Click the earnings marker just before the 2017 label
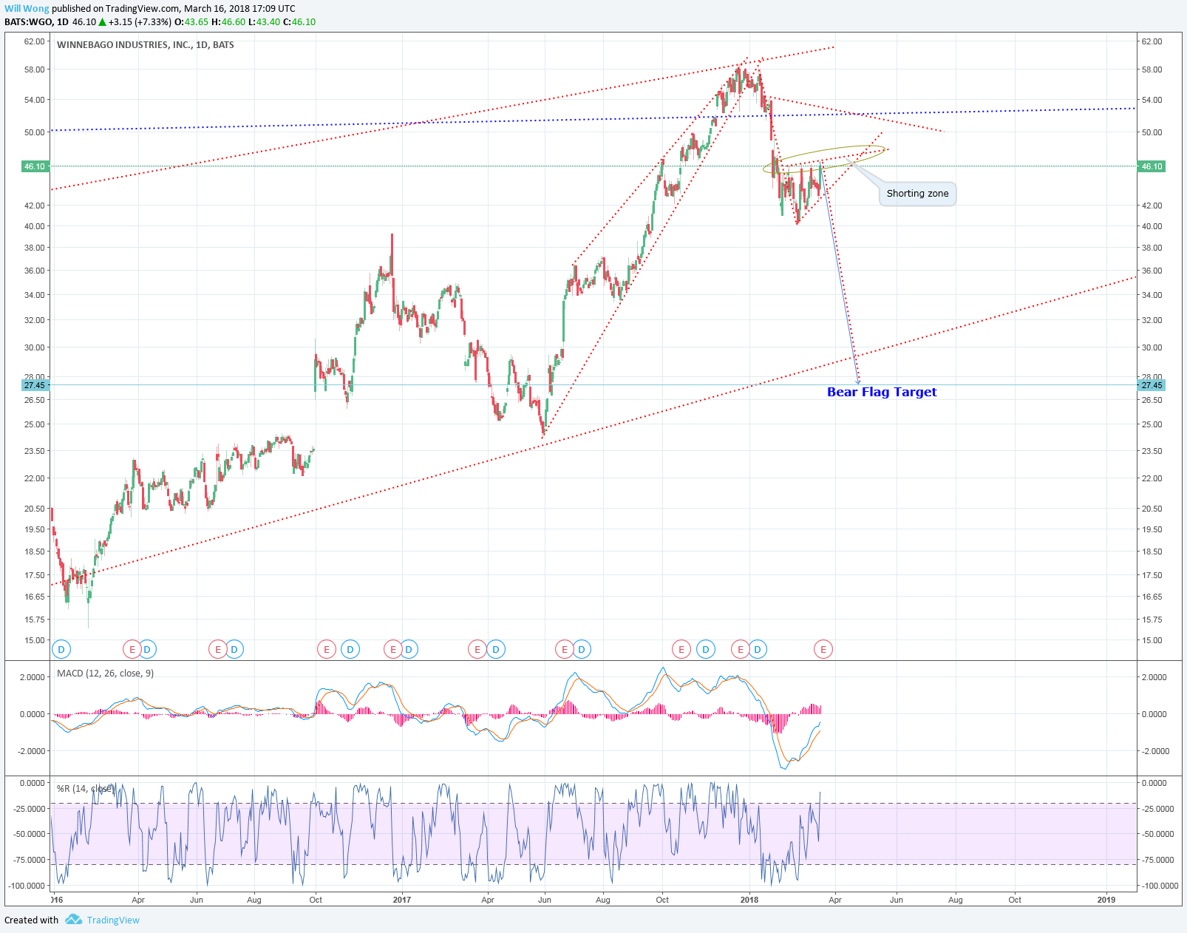 point(392,650)
